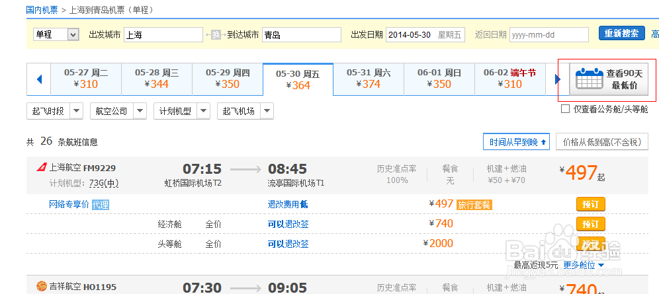
Task: Expand 更多舱位 more cabins
Action: 583,265
